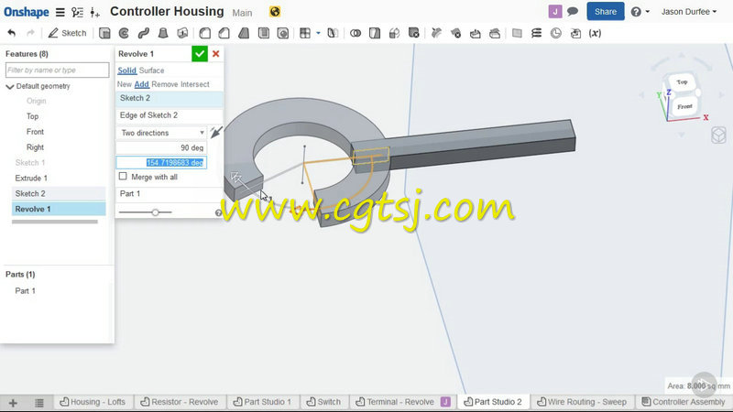
Task: Select the Front plane in feature list
Action: [35, 132]
